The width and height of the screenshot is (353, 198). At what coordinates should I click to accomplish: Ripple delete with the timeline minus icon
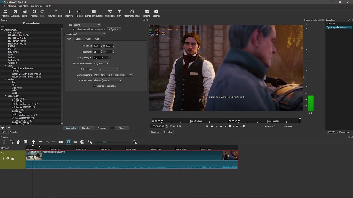[40, 142]
